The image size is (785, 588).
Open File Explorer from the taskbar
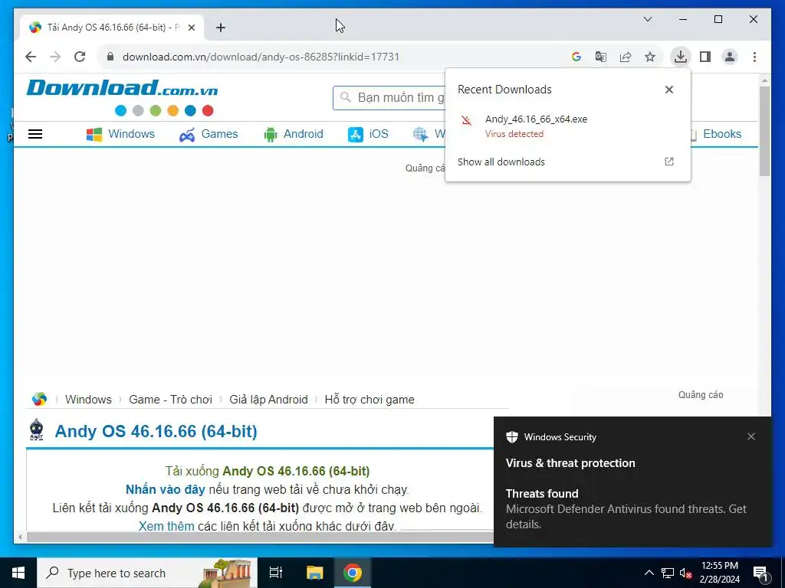tap(315, 573)
